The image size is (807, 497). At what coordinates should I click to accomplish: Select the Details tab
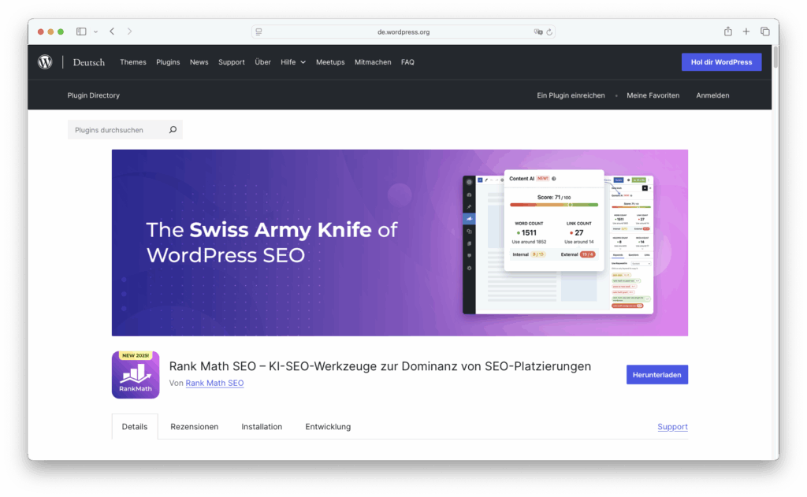pos(134,427)
